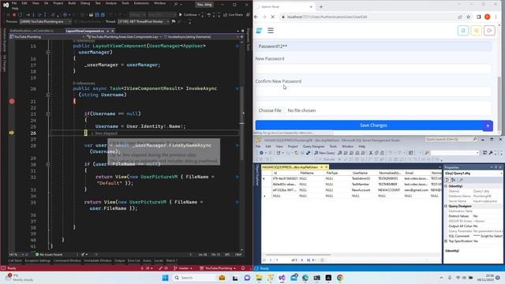Open Visual Studio search magnifier icon
This screenshot has width=505, height=284.
(x=176, y=4)
